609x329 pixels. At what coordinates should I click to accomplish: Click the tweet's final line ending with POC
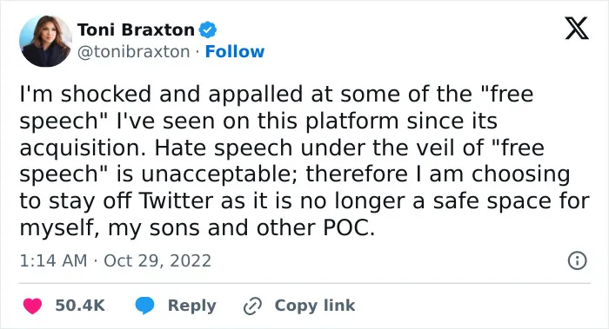click(197, 228)
